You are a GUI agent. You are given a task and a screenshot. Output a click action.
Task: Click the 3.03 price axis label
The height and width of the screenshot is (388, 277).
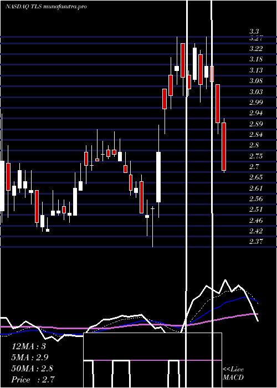tap(255, 92)
